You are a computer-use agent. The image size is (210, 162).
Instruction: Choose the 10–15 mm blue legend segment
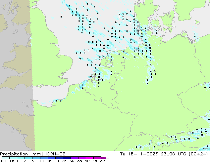44,158
